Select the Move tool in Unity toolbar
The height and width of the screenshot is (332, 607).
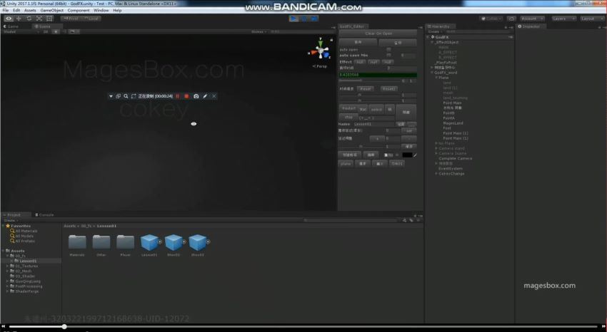19,18
